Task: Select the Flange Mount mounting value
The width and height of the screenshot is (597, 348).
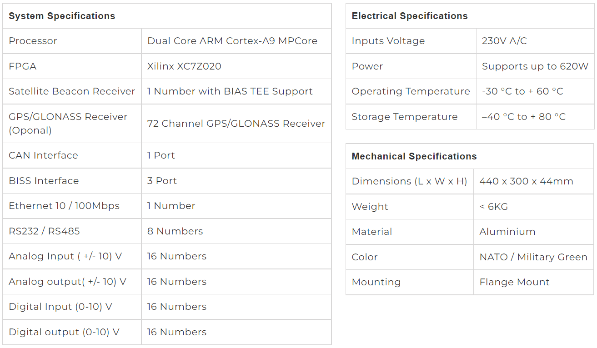Action: point(515,282)
